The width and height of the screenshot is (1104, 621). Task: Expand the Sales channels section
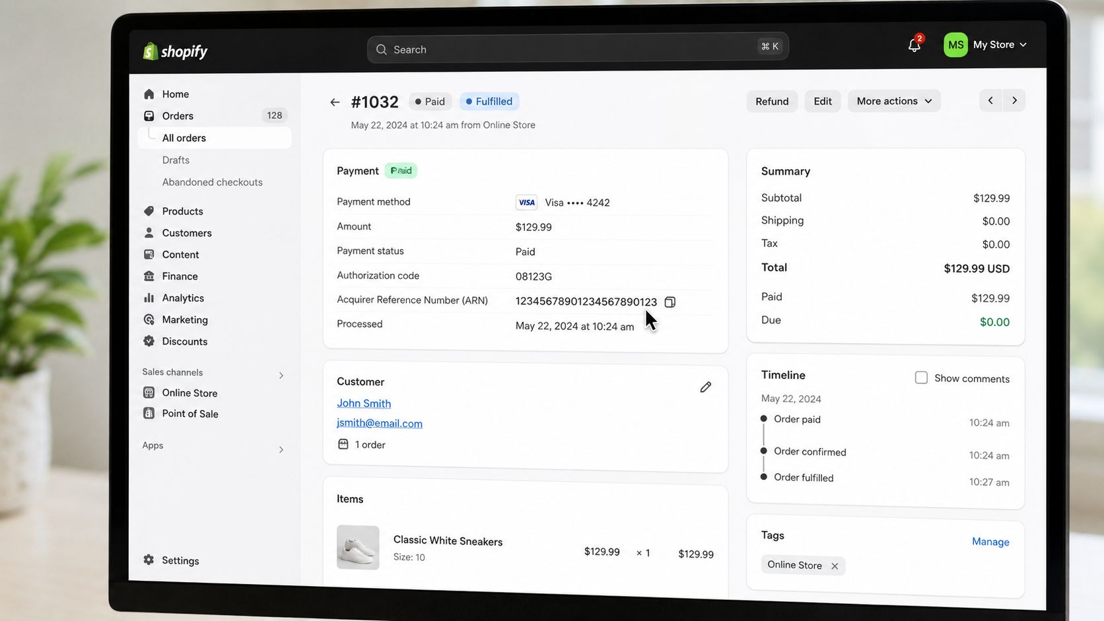pyautogui.click(x=281, y=376)
